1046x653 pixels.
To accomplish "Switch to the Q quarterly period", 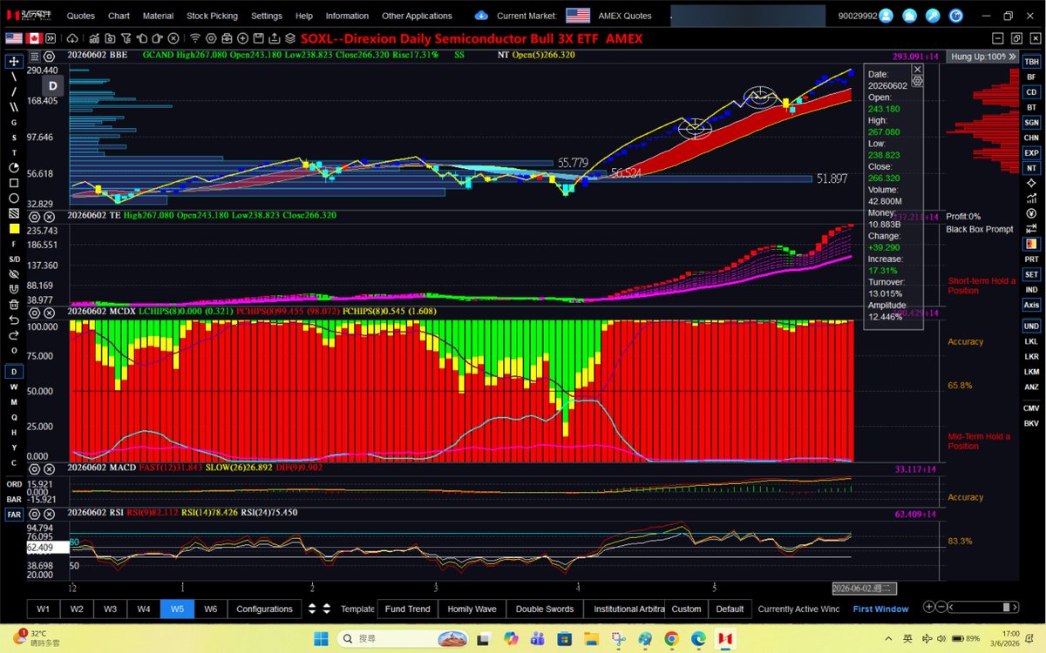I will 14,417.
